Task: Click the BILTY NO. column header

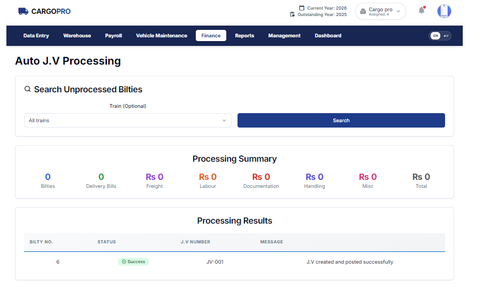Action: [x=41, y=242]
